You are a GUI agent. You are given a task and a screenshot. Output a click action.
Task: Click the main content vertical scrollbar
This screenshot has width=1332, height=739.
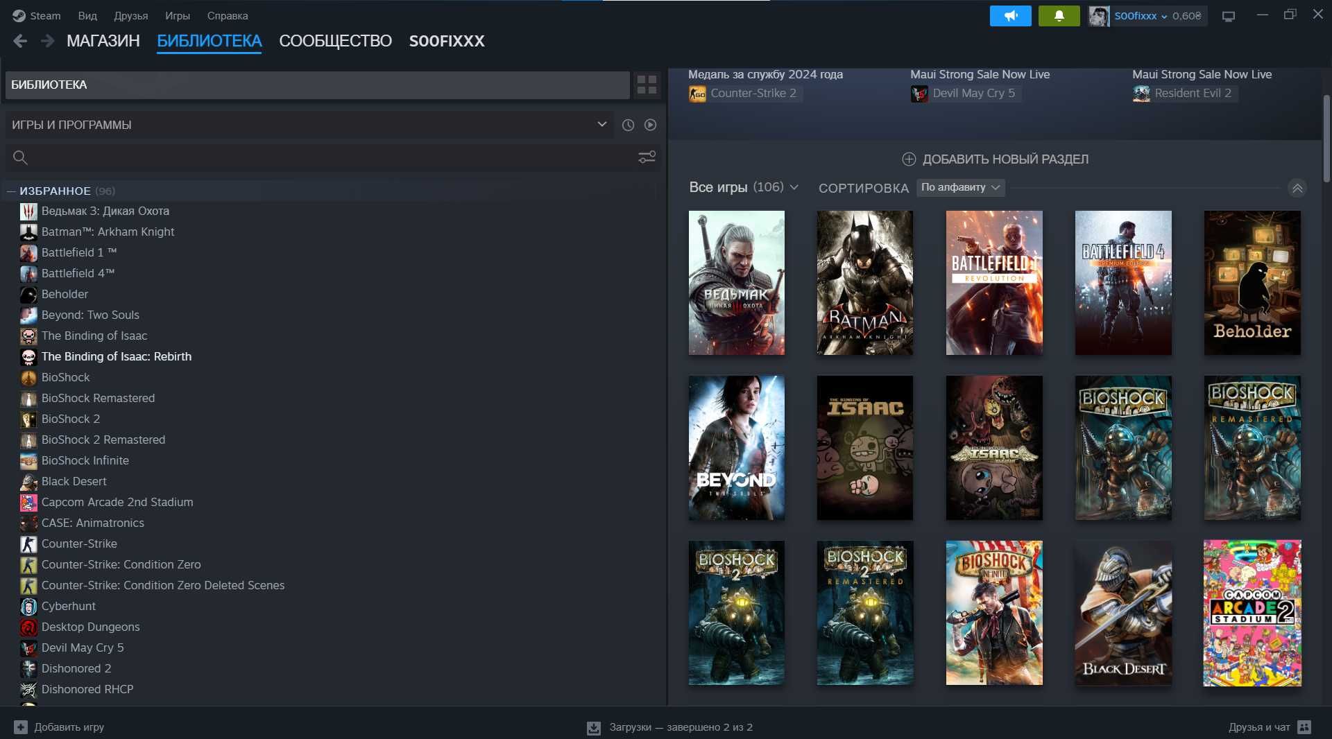pyautogui.click(x=1326, y=139)
